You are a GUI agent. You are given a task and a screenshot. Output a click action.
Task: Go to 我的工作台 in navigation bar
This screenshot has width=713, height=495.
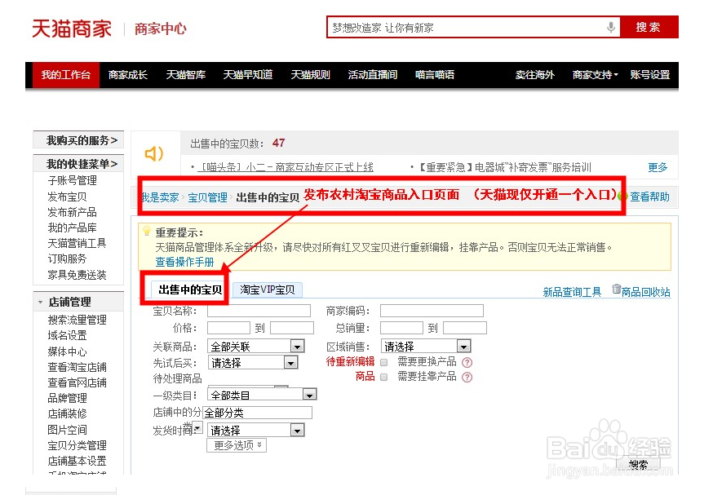point(66,75)
